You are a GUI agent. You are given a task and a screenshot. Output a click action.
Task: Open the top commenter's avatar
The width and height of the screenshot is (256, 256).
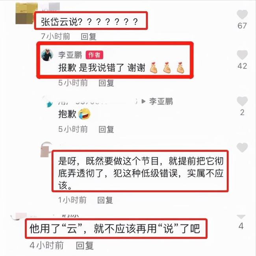coord(24,14)
